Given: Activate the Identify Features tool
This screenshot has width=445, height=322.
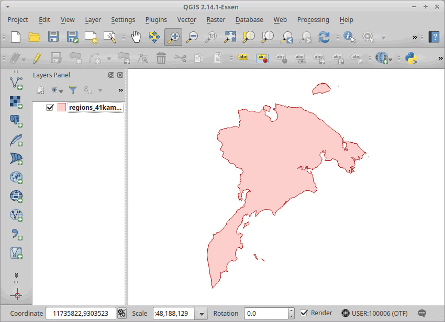Looking at the screenshot, I should point(349,37).
